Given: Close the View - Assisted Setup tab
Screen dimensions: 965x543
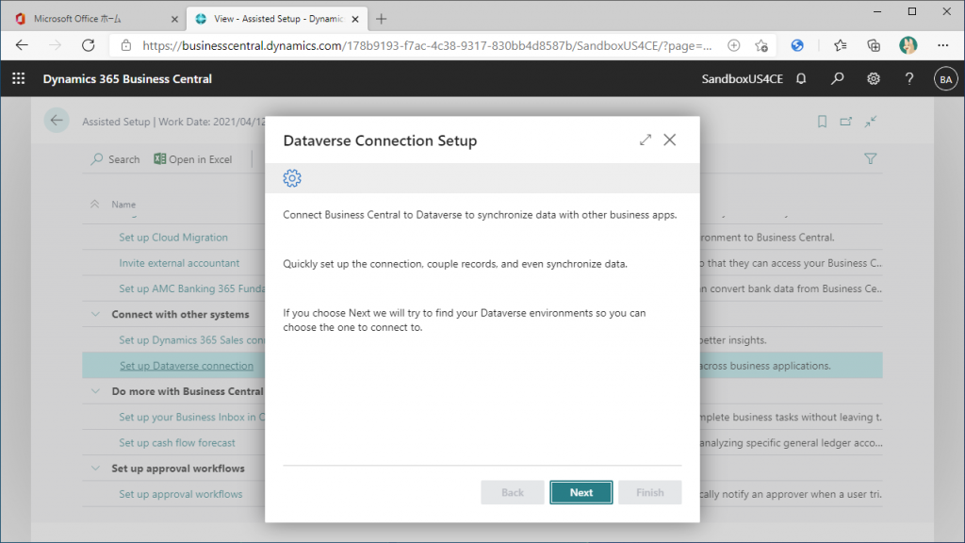Looking at the screenshot, I should (355, 19).
